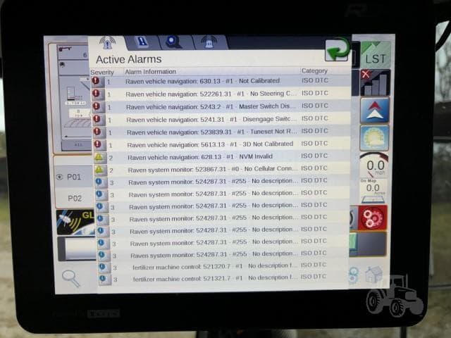451x338 pixels.
Task: Tap the LST field button
Action: coord(376,55)
